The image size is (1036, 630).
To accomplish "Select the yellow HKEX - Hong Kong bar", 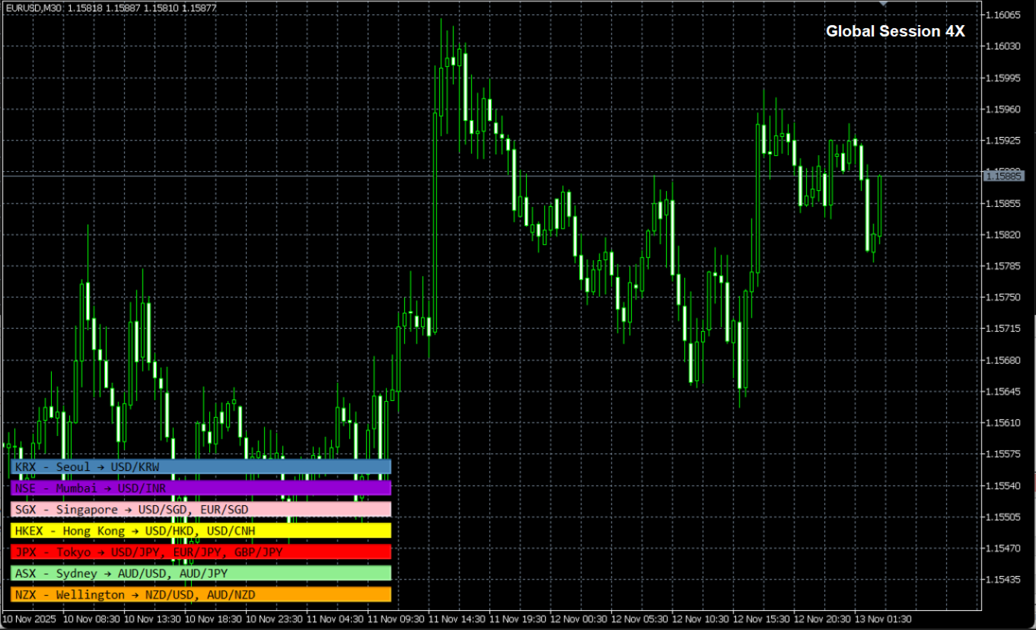I will pyautogui.click(x=198, y=530).
